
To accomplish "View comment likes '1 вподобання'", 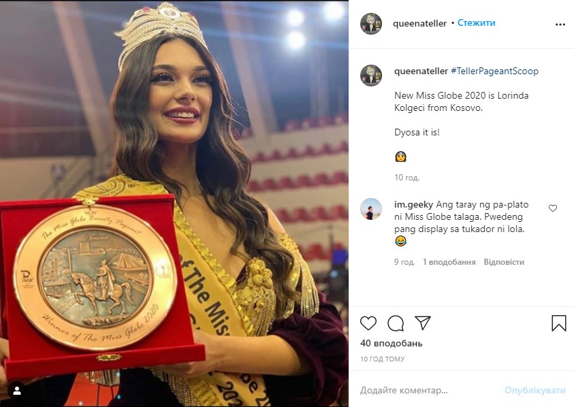I will click(449, 262).
